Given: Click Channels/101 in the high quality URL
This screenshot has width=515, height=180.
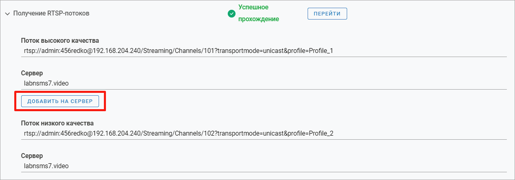Looking at the screenshot, I should pyautogui.click(x=198, y=51).
